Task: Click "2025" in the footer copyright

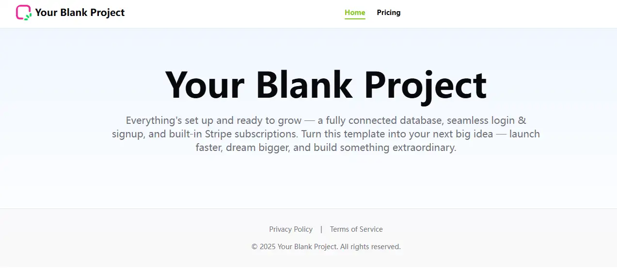Action: click(268, 247)
